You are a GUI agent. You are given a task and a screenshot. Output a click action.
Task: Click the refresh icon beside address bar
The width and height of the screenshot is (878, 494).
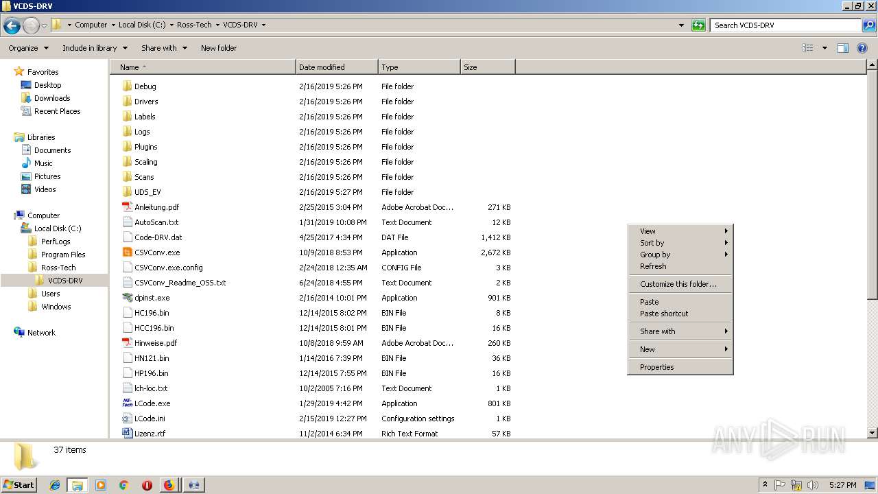[698, 25]
